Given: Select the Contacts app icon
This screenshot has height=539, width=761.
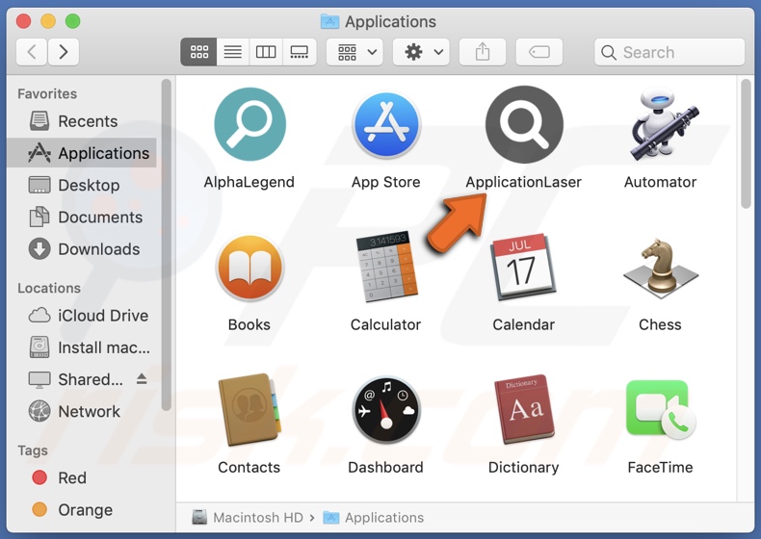Looking at the screenshot, I should [x=249, y=409].
